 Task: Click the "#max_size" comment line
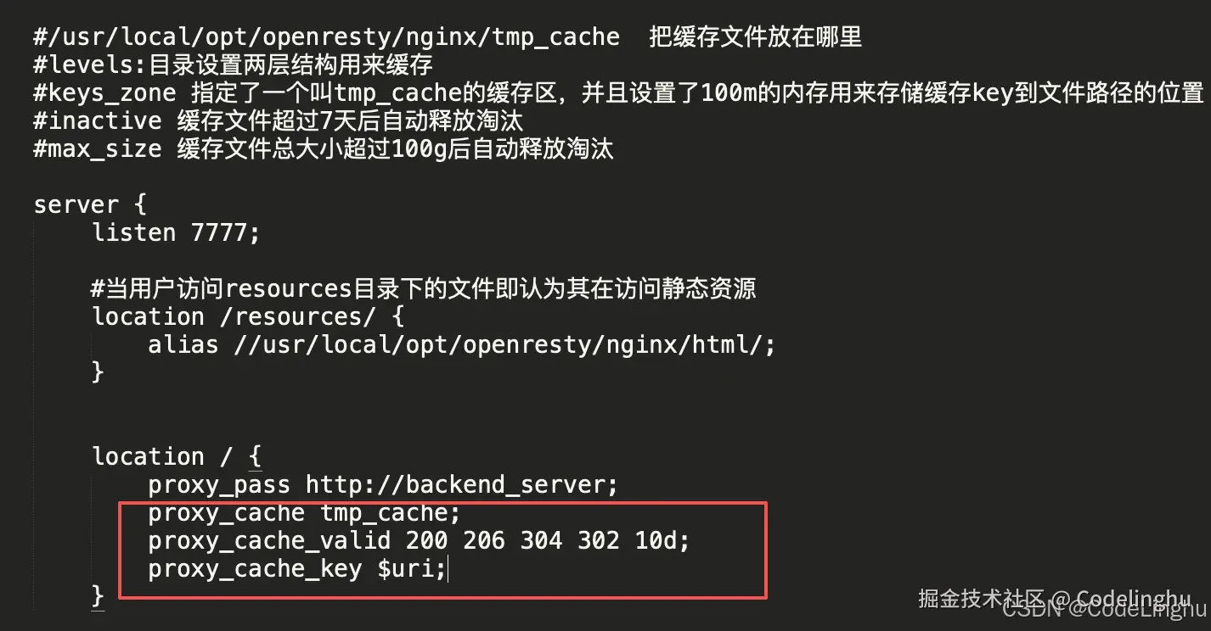pyautogui.click(x=323, y=149)
